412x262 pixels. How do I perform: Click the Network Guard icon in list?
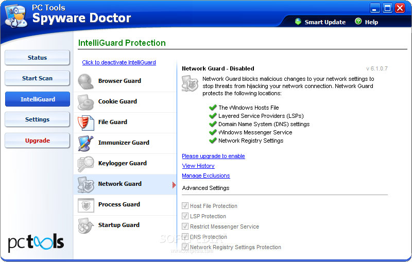[x=85, y=185]
